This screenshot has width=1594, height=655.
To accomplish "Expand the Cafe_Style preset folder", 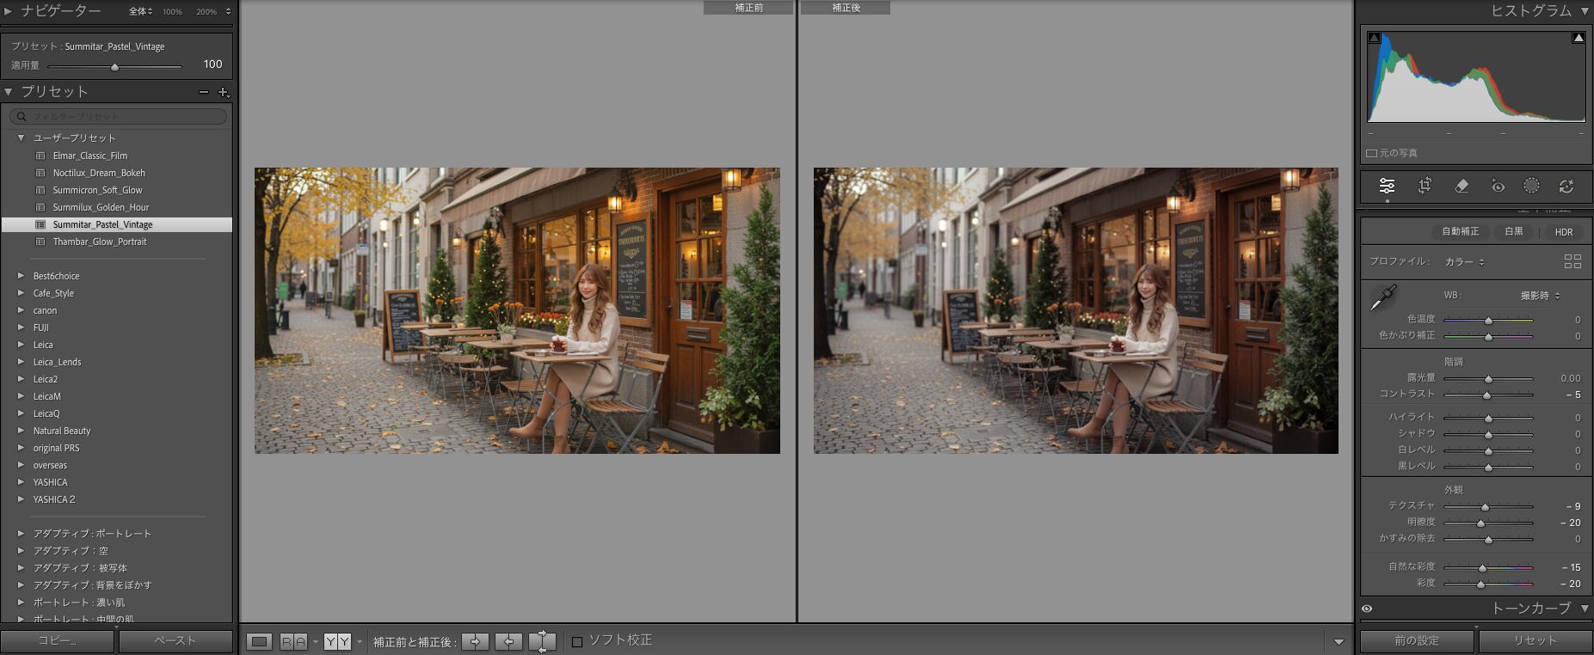I will (x=21, y=293).
